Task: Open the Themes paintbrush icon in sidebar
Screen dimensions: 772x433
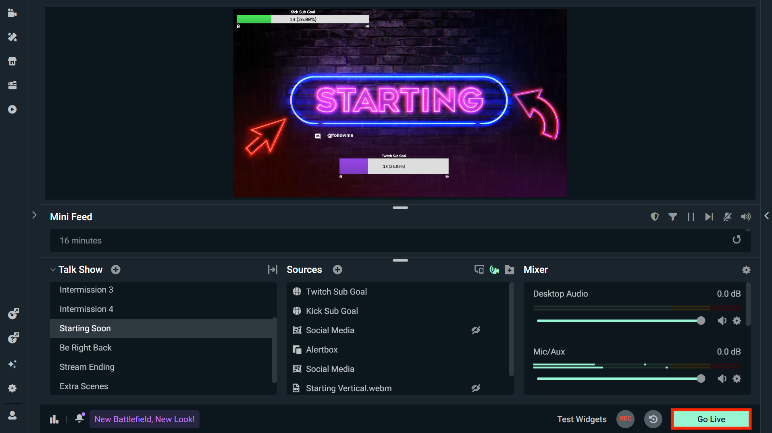Action: click(12, 37)
